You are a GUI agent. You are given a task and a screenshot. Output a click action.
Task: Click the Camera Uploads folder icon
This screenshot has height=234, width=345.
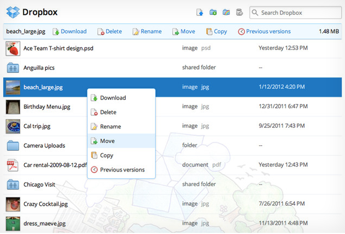(13, 146)
